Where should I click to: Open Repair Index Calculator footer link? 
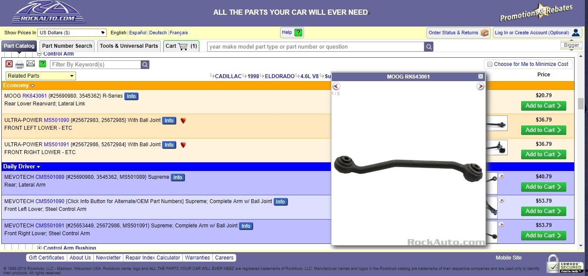(153, 258)
